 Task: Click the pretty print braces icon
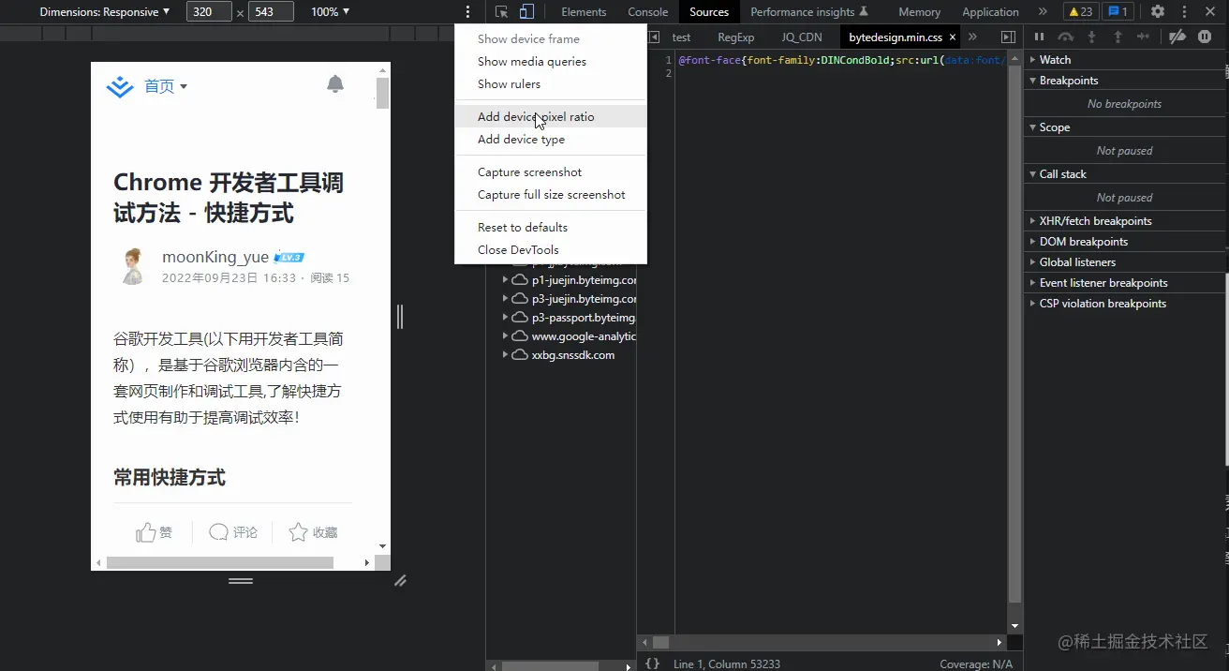click(x=652, y=664)
